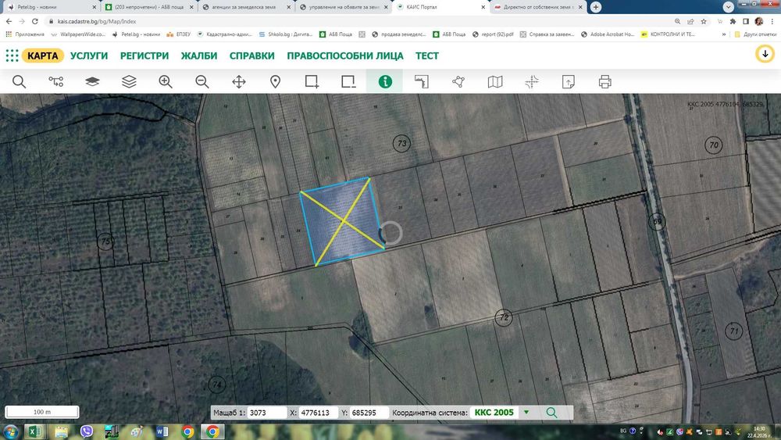Open the СПРАВКИ menu
781x440 pixels.
click(x=252, y=55)
